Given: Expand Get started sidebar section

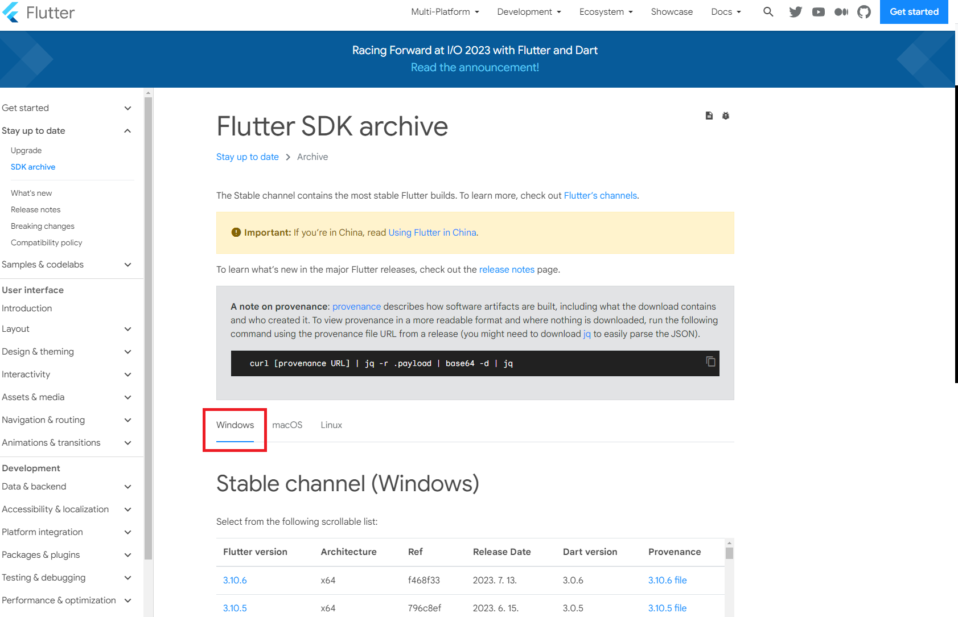Looking at the screenshot, I should pyautogui.click(x=128, y=108).
